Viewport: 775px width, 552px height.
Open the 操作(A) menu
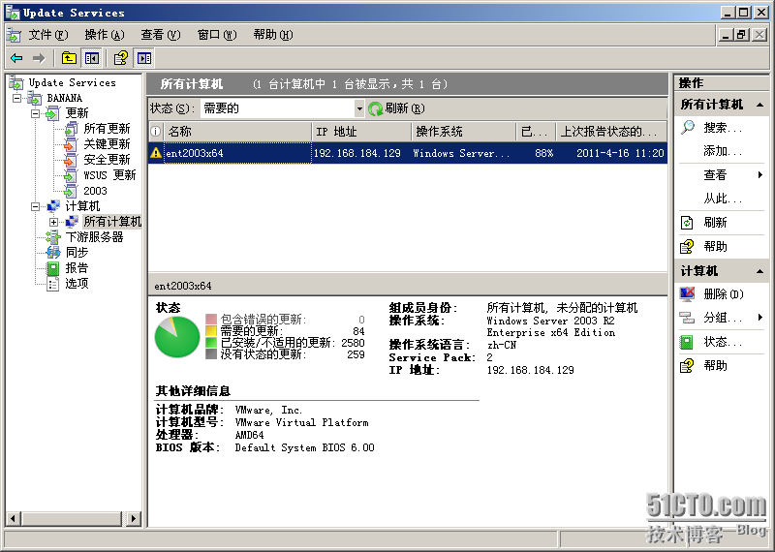coord(105,35)
